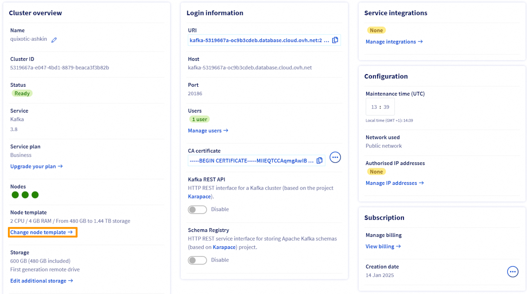Click the green Ready status badge
527x294 pixels.
tap(22, 93)
